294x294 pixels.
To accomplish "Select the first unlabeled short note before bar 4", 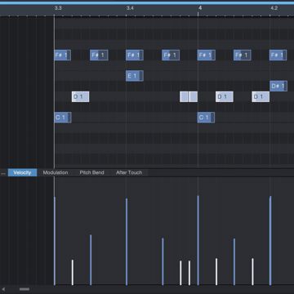I will (184, 96).
